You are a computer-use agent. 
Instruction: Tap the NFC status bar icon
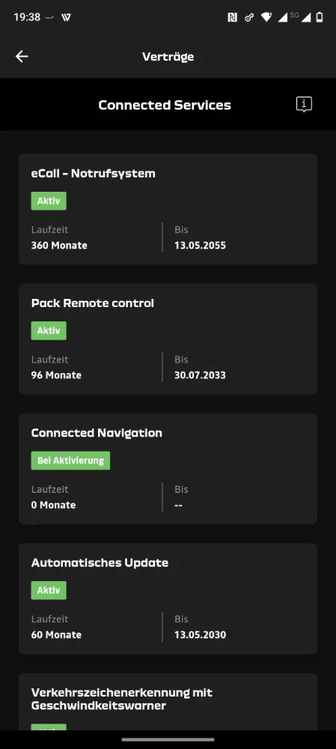233,18
